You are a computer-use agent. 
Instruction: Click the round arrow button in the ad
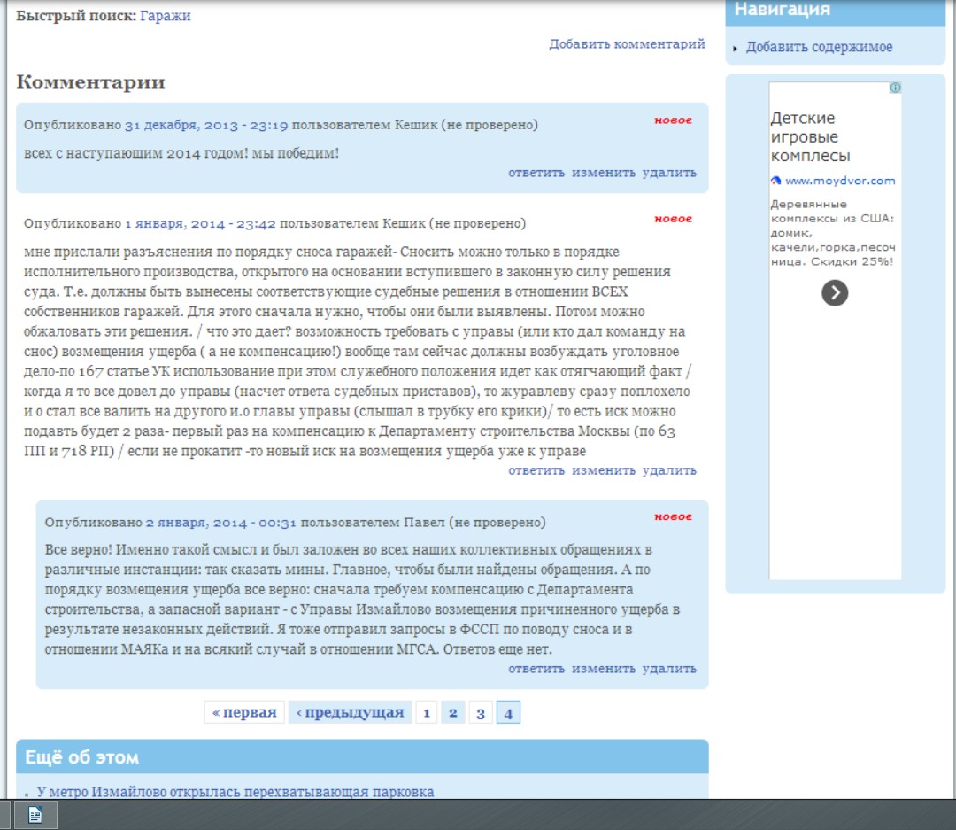click(x=835, y=293)
